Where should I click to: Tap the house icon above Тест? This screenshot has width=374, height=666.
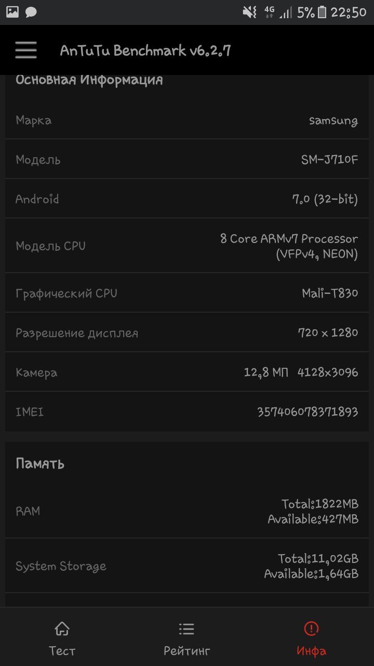62,628
